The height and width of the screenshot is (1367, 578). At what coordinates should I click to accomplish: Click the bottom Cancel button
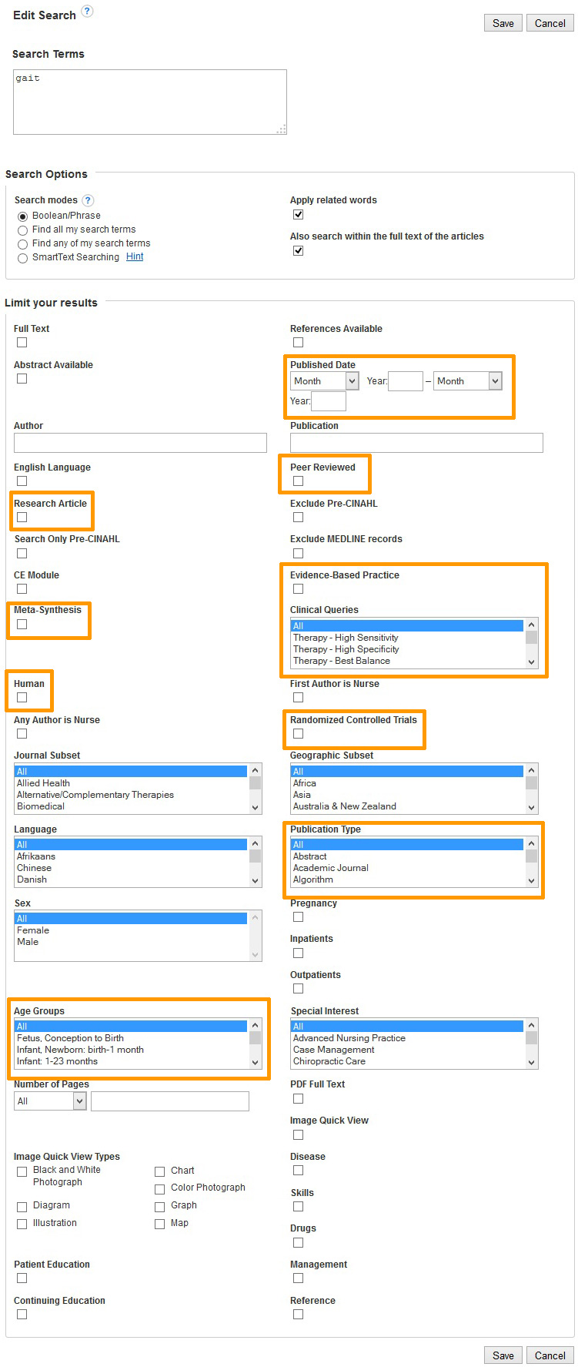[x=550, y=1355]
